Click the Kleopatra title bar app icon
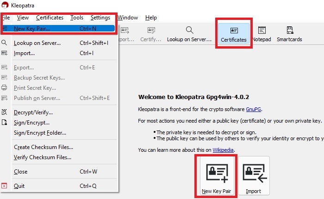 tap(5, 5)
